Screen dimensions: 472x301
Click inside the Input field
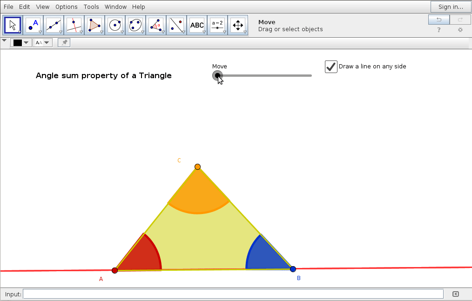(x=233, y=294)
